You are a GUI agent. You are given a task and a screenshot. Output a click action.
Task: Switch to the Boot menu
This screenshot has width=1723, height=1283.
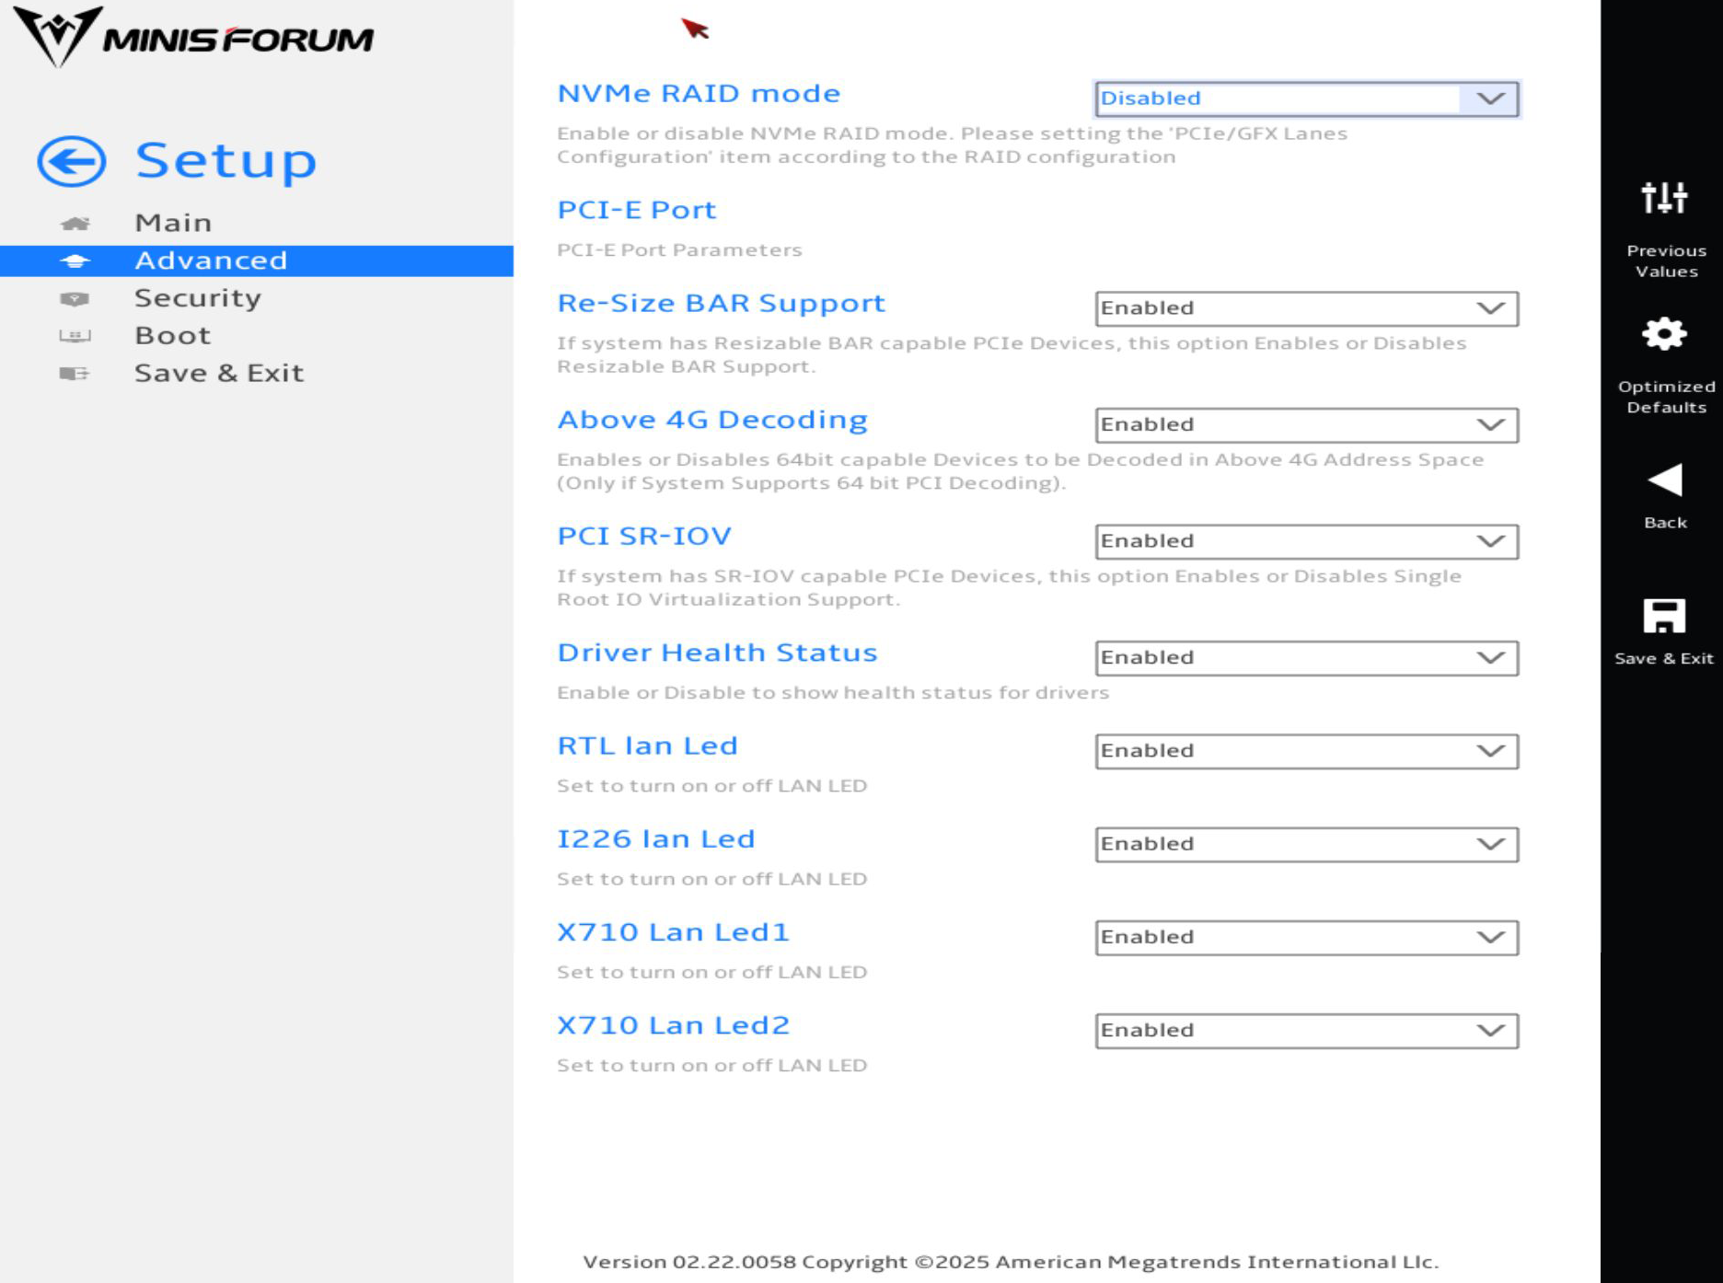173,336
